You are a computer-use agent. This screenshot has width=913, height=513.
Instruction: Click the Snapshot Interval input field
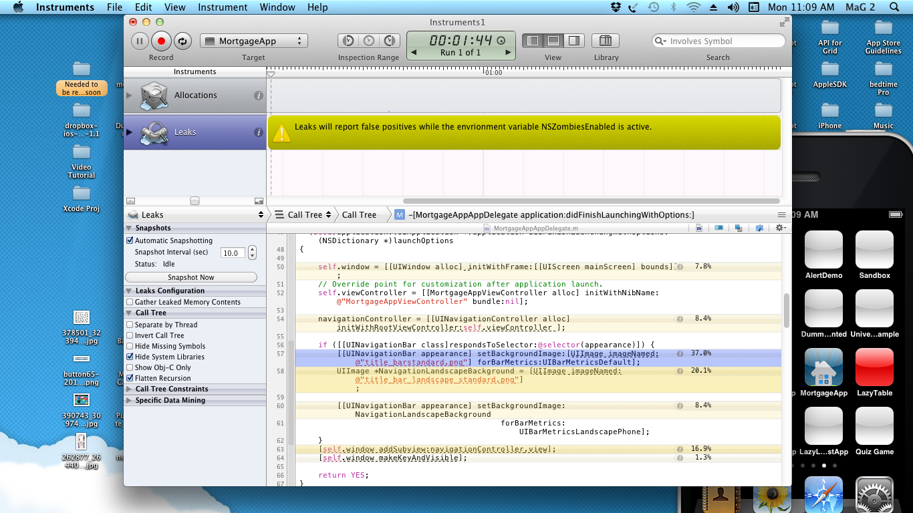[233, 253]
